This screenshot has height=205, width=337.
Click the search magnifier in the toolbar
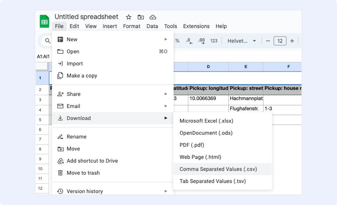[48, 41]
